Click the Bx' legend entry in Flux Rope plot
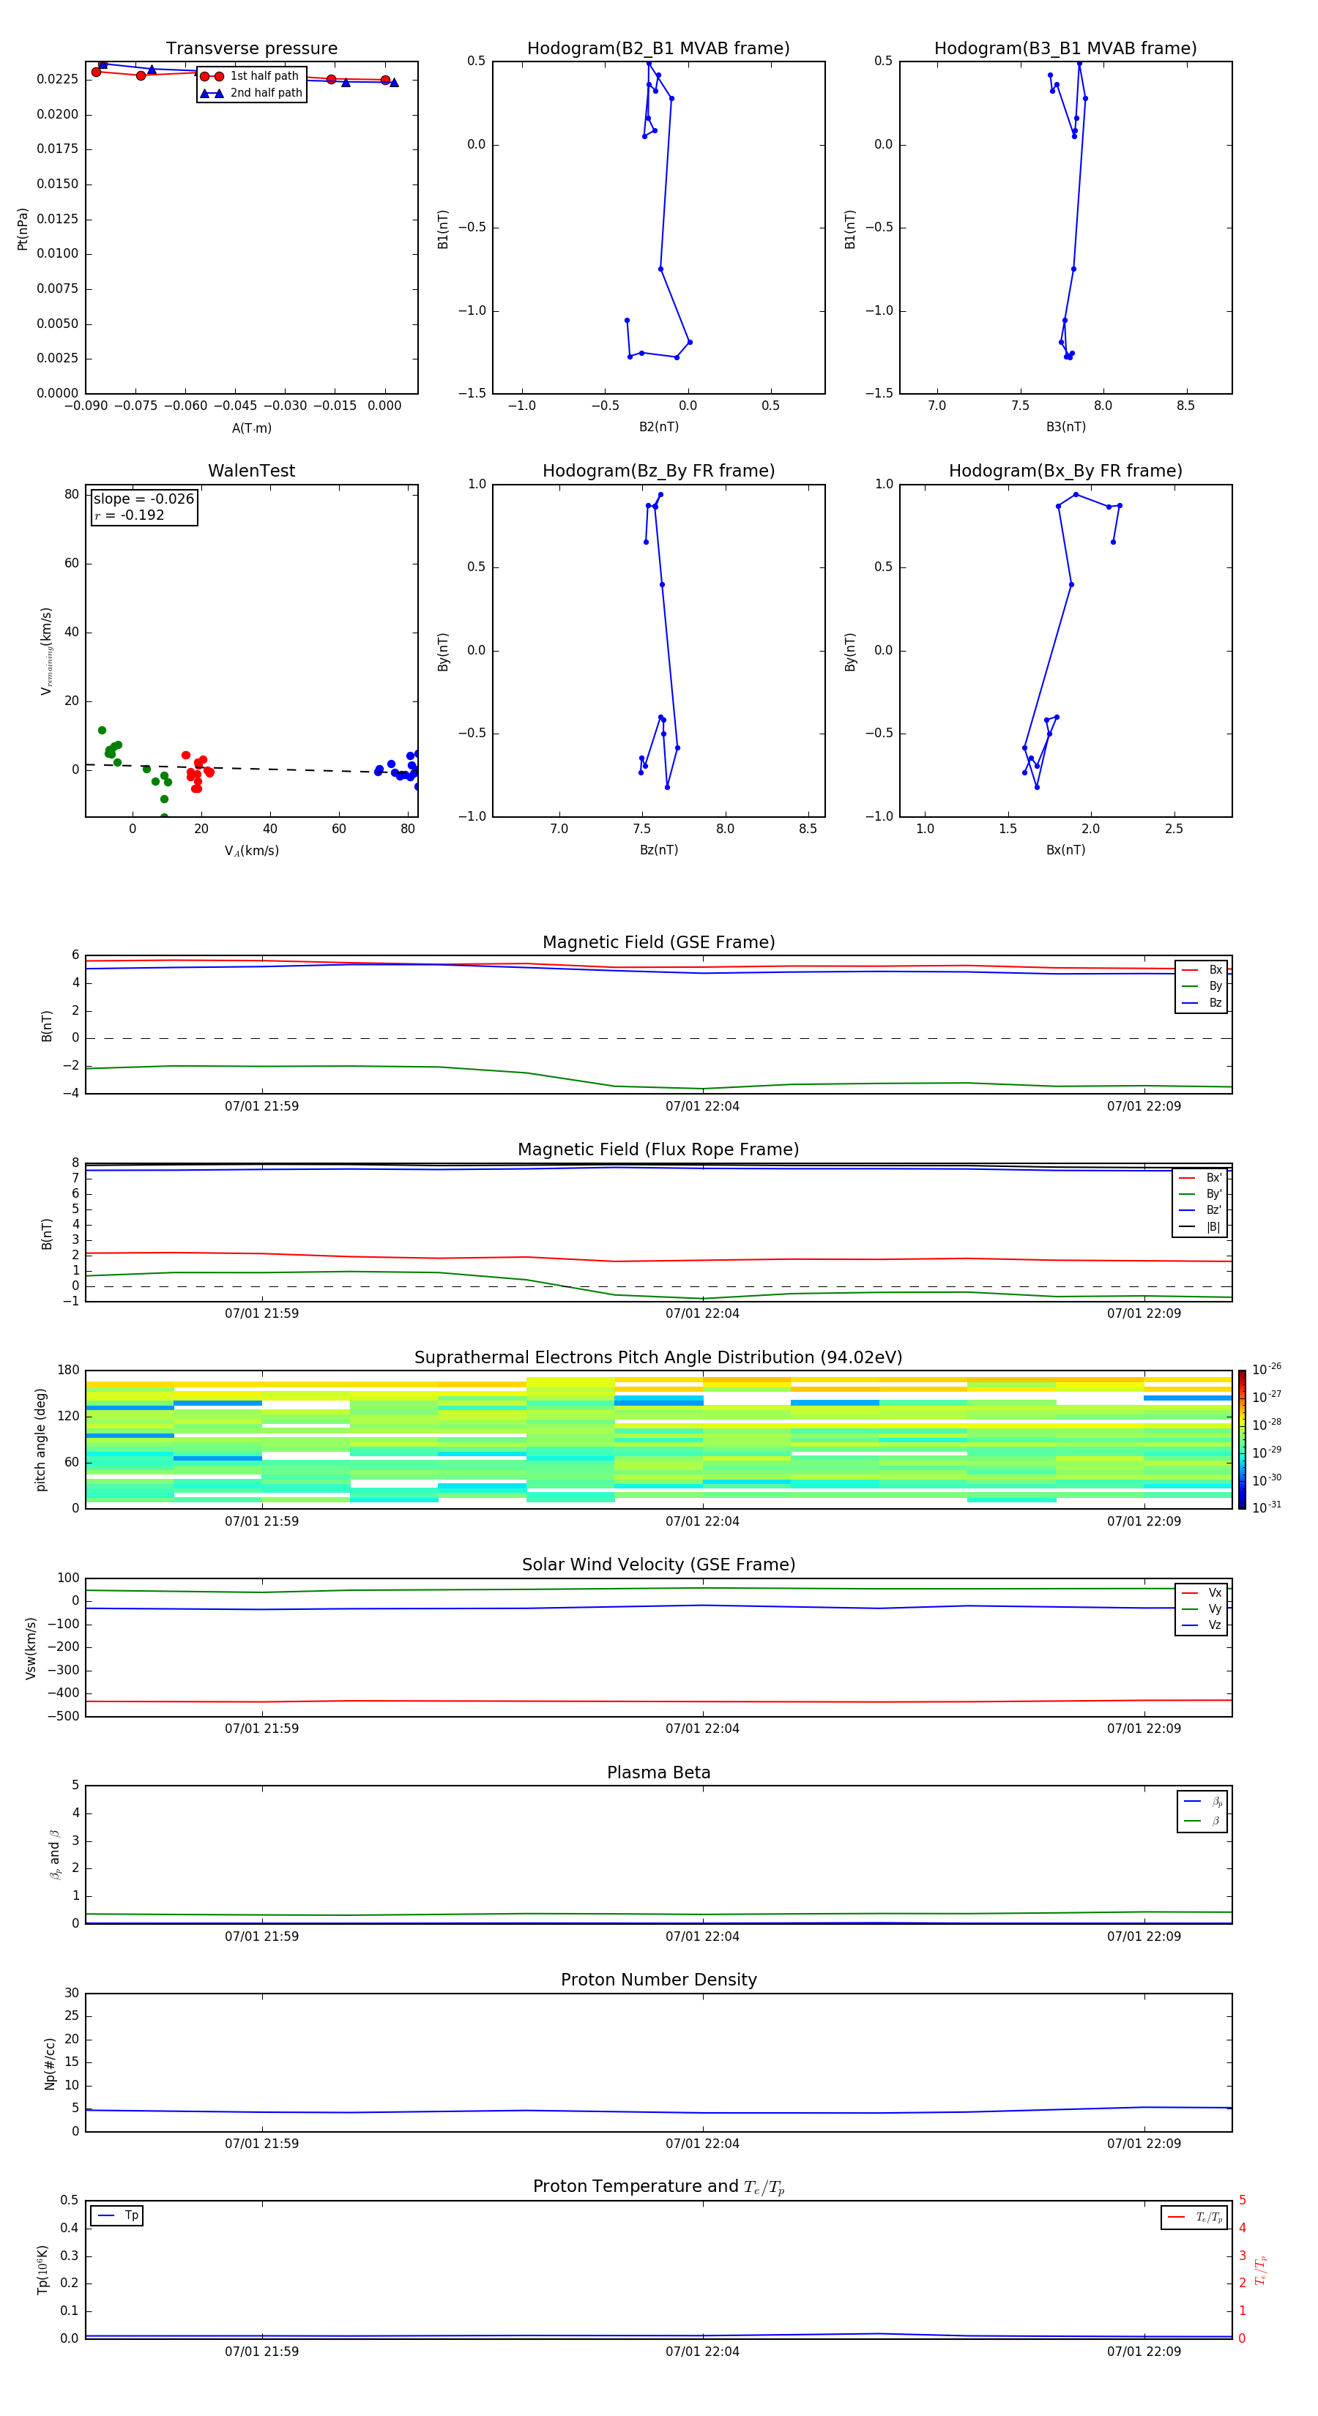This screenshot has width=1318, height=2416. tap(1200, 1178)
